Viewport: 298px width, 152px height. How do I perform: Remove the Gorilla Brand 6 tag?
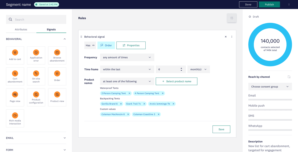point(121,104)
